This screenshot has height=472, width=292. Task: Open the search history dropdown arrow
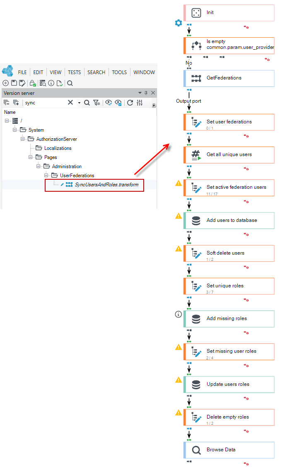pyautogui.click(x=79, y=103)
